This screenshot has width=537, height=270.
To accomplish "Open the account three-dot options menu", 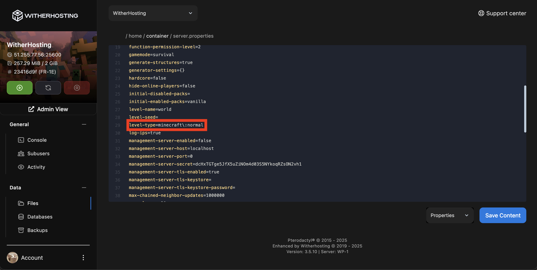I will (x=83, y=257).
